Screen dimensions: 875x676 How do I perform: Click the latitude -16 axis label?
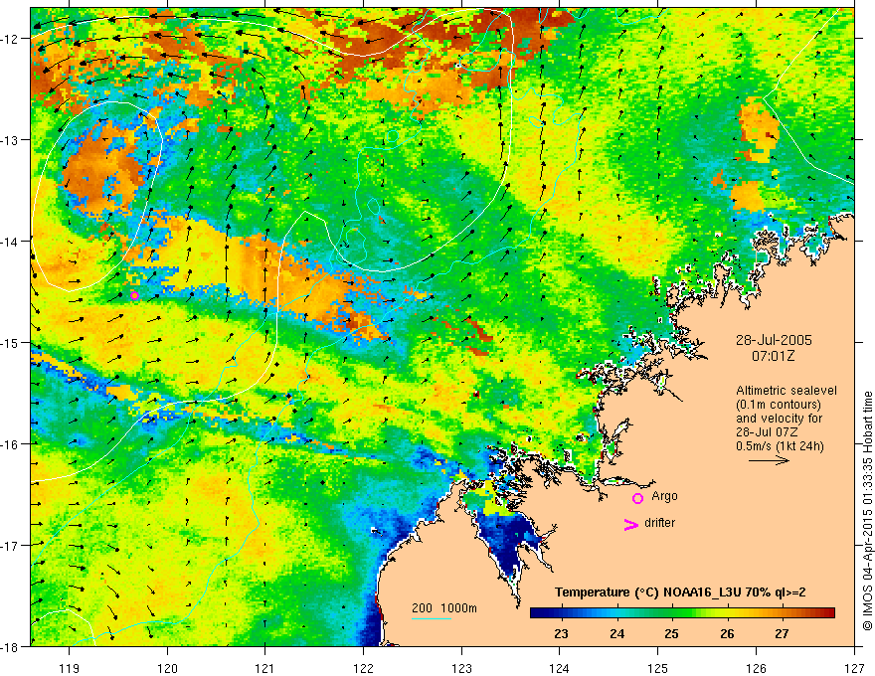coord(11,444)
